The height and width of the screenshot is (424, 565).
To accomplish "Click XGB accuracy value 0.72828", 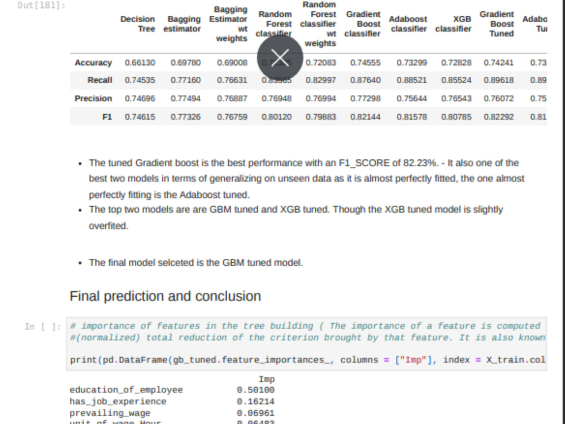I will click(x=456, y=63).
